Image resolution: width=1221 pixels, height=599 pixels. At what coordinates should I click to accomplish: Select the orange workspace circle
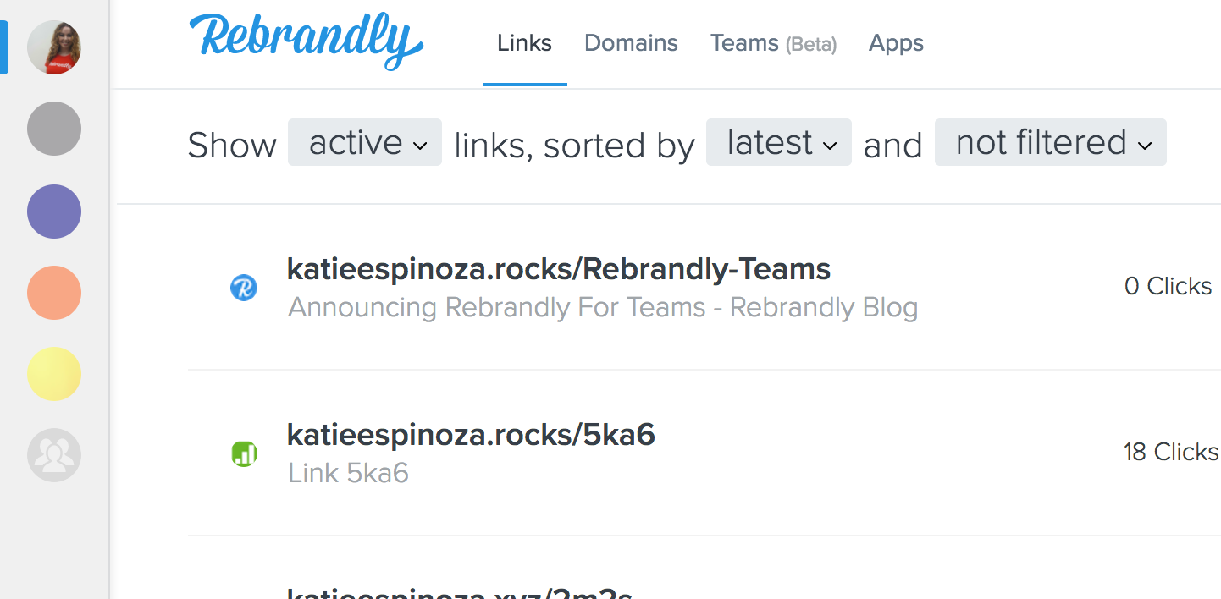(x=54, y=292)
